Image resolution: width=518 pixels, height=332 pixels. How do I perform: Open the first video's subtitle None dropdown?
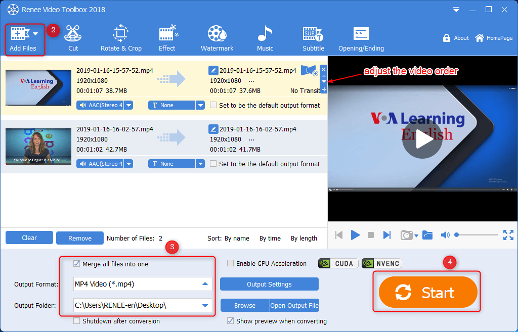click(200, 106)
